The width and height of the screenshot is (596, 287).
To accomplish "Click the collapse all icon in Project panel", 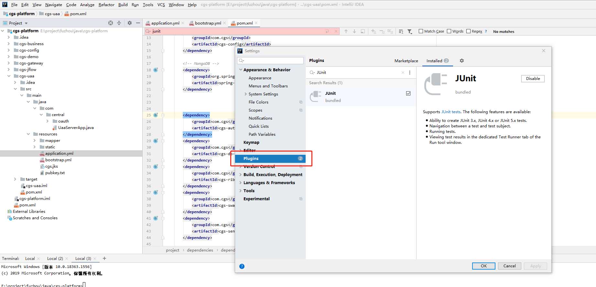I will [119, 23].
